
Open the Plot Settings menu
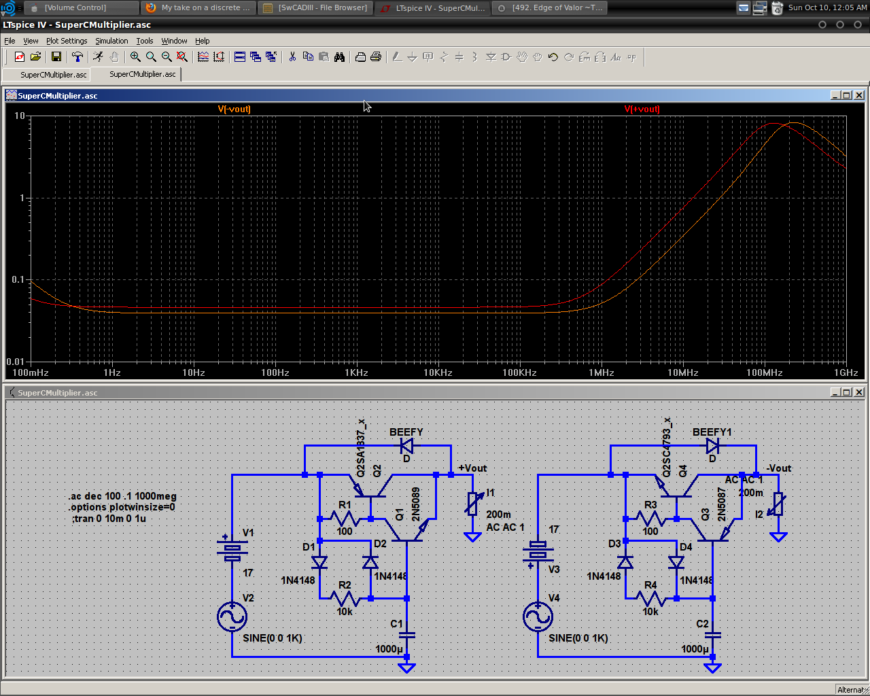(x=67, y=41)
